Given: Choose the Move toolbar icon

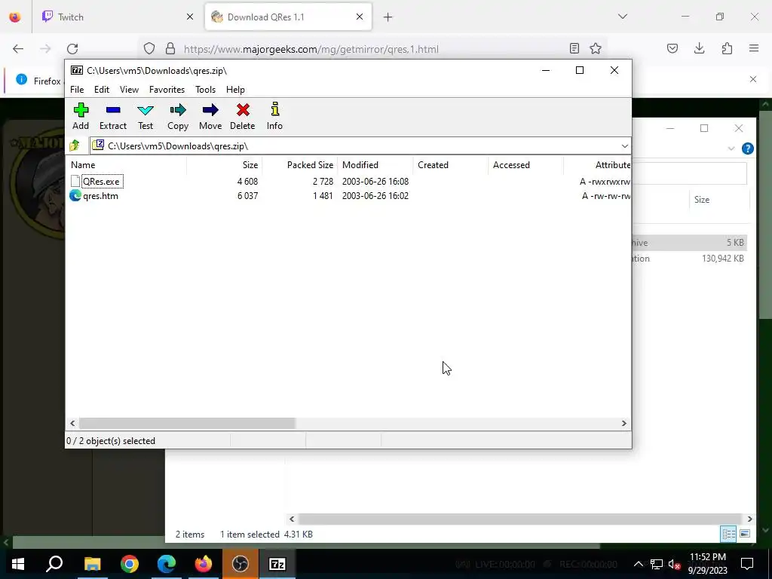Looking at the screenshot, I should (210, 117).
